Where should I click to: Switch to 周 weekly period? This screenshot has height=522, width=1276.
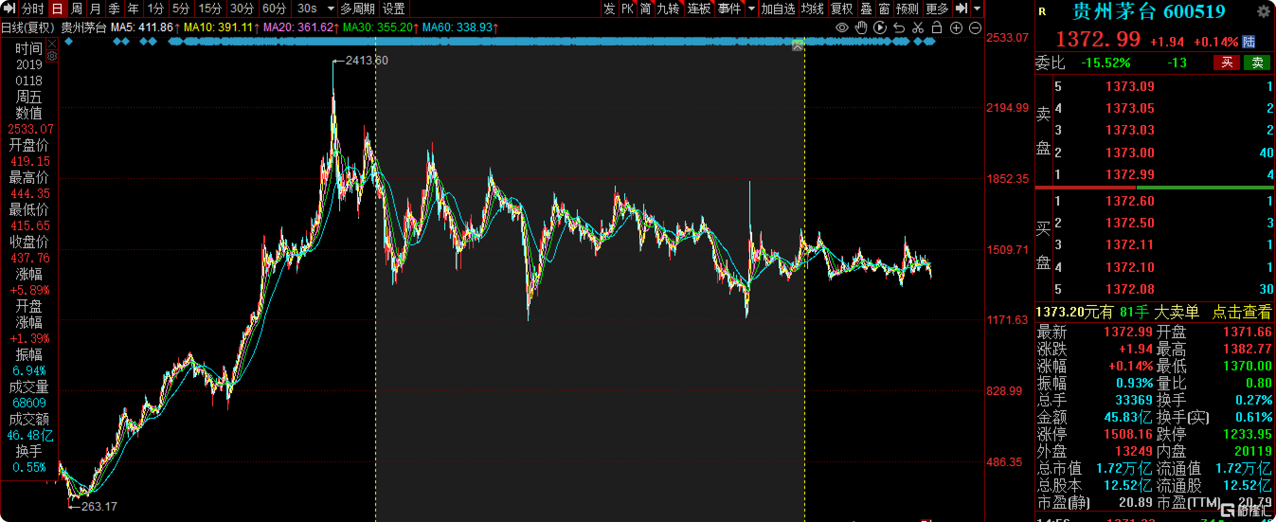(x=76, y=9)
